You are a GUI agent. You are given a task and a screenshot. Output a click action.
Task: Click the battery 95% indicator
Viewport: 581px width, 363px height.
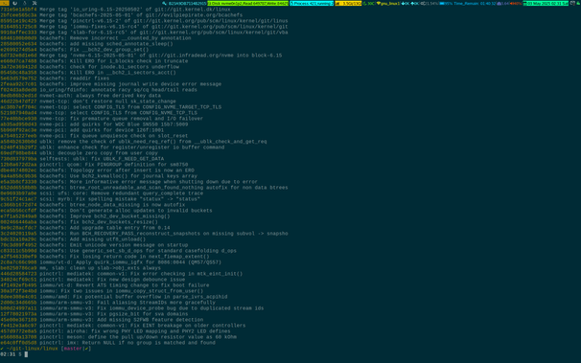446,3
